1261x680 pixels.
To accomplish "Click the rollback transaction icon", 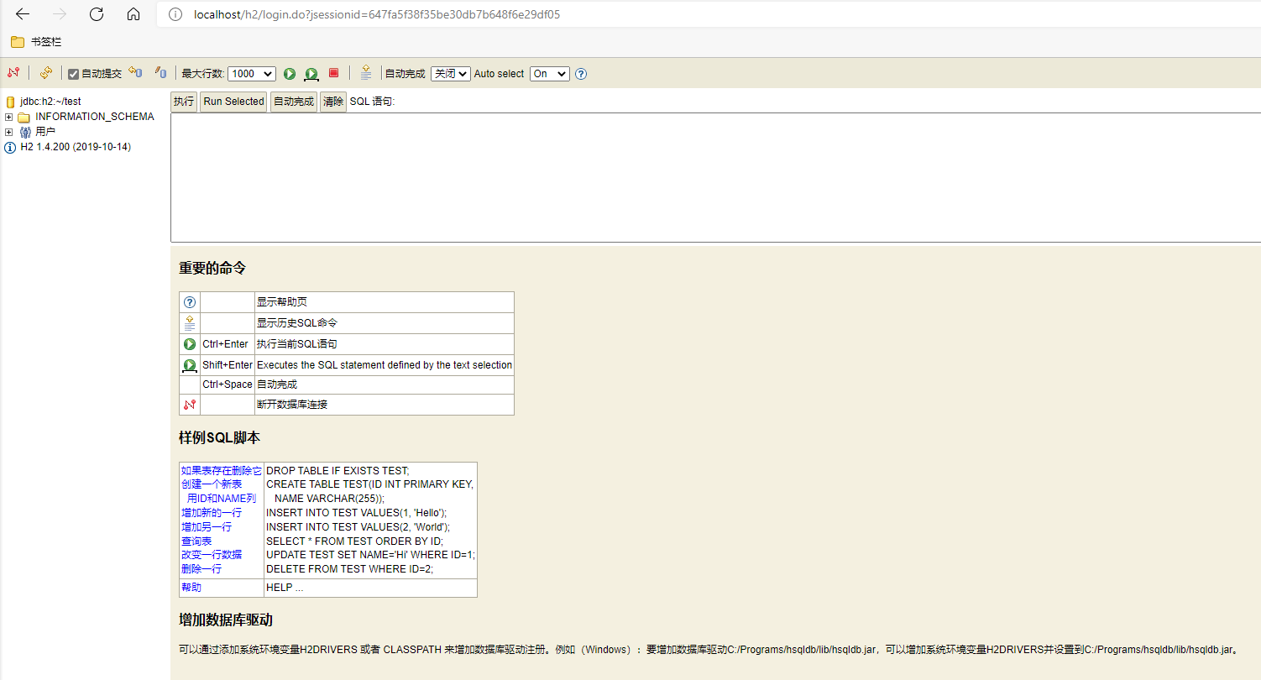I will coord(160,73).
